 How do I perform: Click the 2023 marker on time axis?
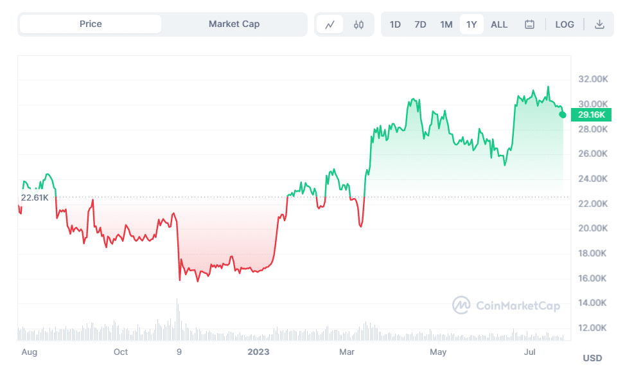tap(258, 352)
